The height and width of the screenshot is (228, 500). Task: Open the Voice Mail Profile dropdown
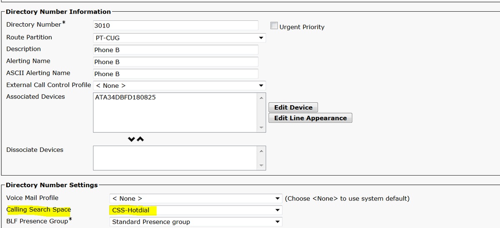click(196, 198)
